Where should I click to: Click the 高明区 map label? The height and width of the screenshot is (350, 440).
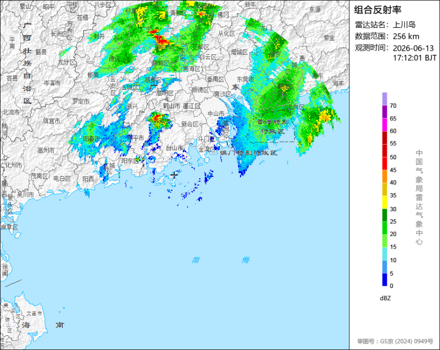pyautogui.click(x=165, y=93)
